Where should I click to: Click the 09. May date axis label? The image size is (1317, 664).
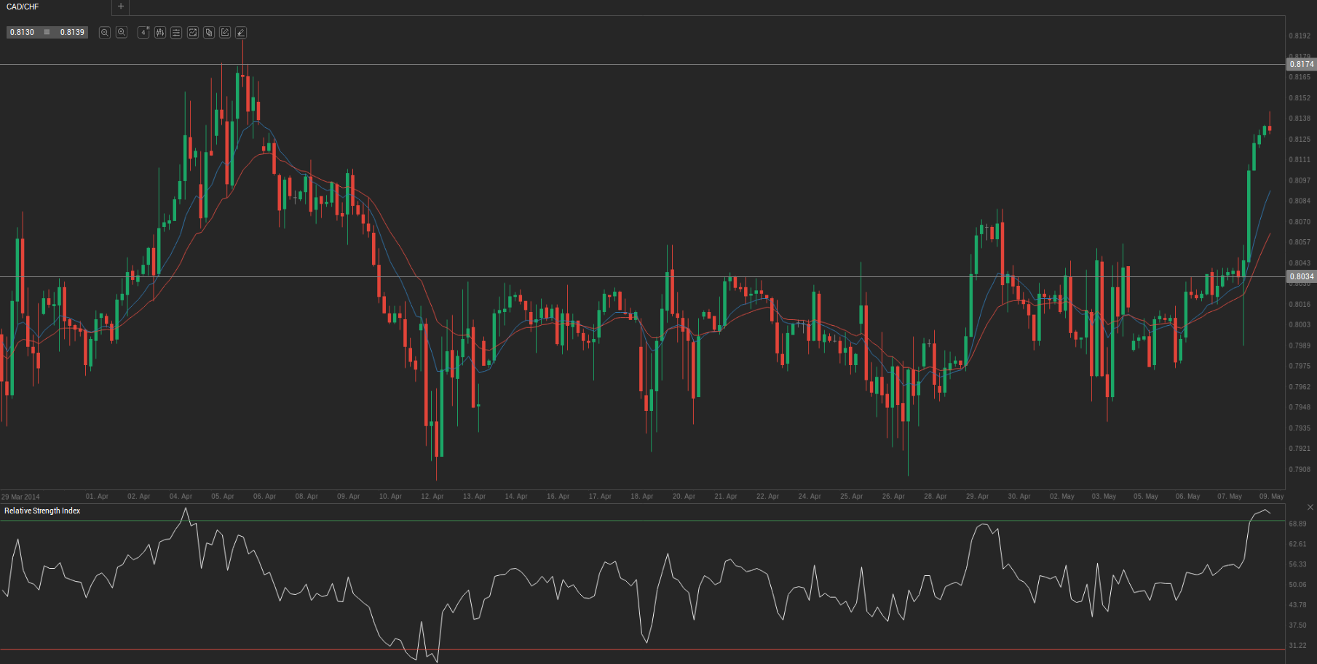pos(1271,497)
